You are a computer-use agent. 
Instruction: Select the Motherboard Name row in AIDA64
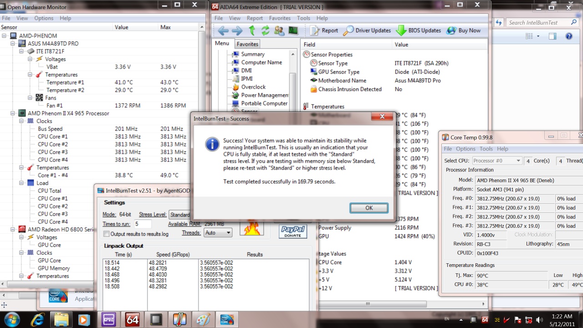coord(394,81)
